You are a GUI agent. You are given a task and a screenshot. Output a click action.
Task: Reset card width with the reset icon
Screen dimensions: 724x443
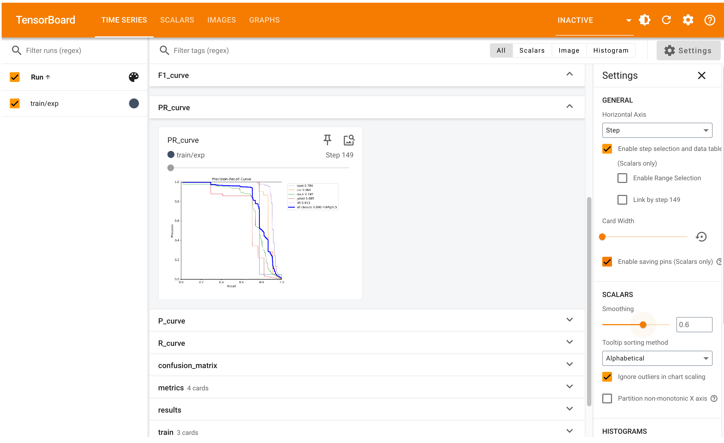click(x=701, y=237)
